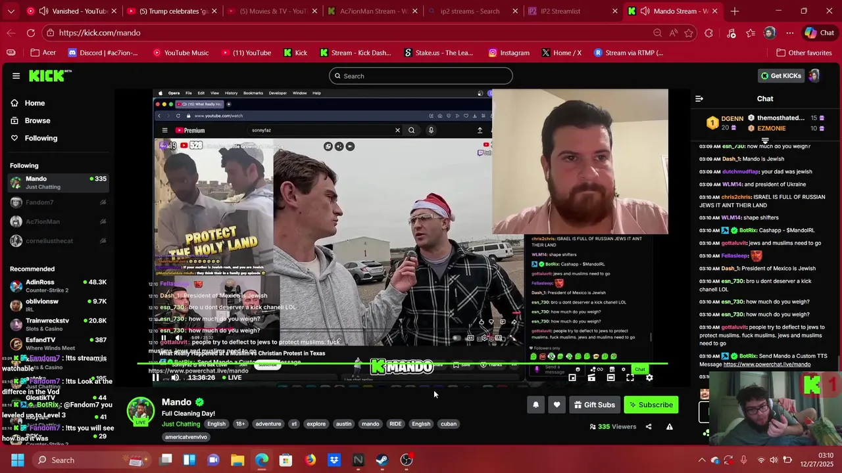Open Trainwreckstv recommended channel
This screenshot has height=473, width=842.
tap(59, 324)
